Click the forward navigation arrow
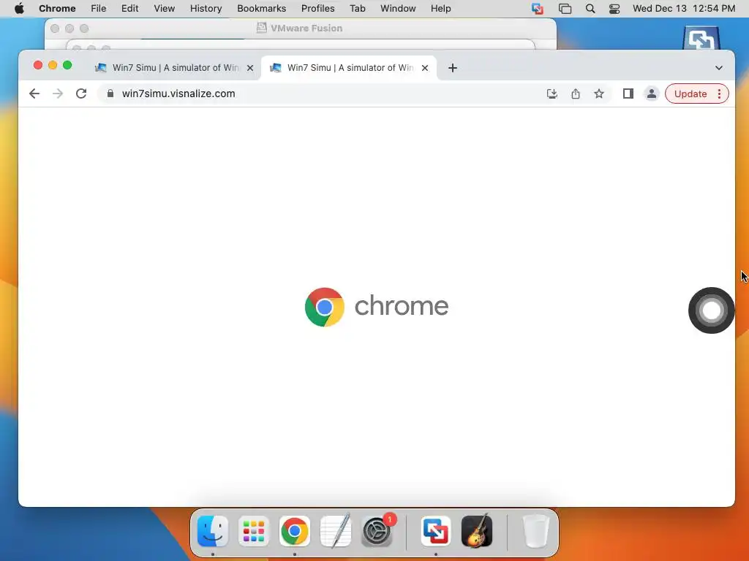This screenshot has height=561, width=749. tap(58, 93)
